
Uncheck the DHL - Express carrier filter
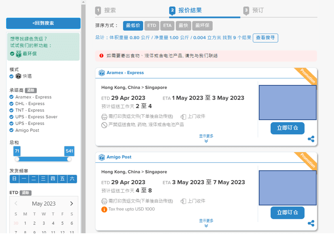click(12, 103)
